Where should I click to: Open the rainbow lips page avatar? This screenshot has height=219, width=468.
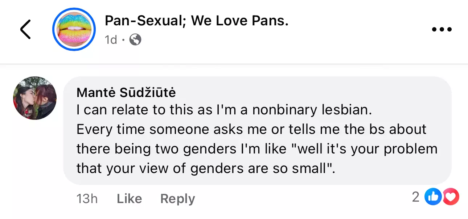coord(74,29)
